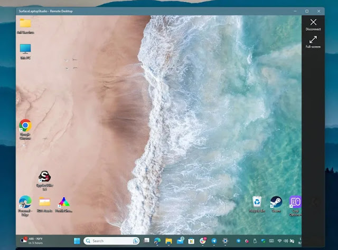Screen dimensions: 338x250
Task: Open the touch keyboard tray icon
Action: 271,241
